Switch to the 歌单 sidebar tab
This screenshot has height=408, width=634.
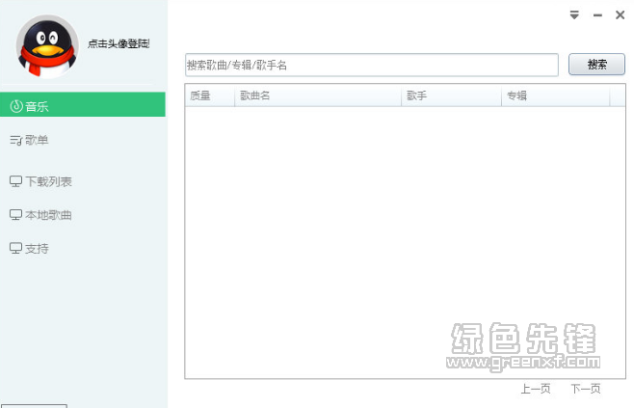click(x=83, y=140)
